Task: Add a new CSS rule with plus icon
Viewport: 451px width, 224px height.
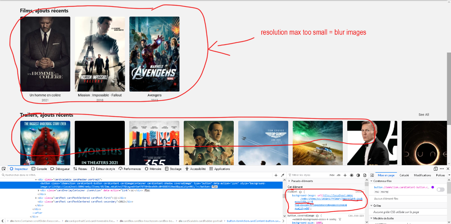Action: (x=345, y=175)
